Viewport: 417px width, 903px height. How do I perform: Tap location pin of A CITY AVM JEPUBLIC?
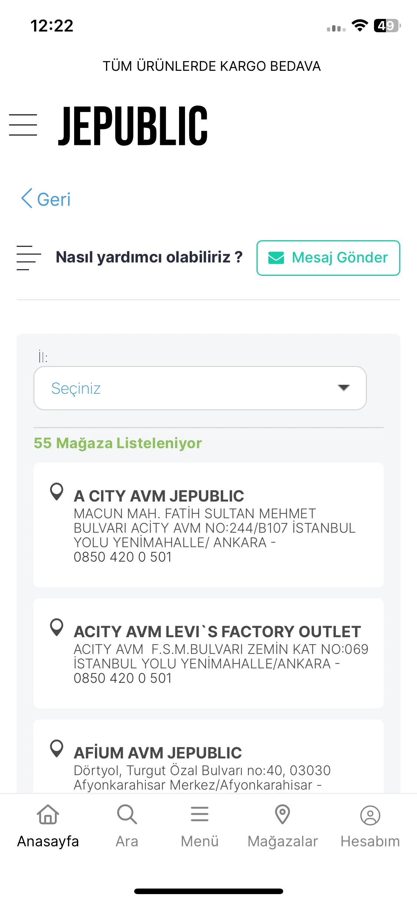point(57,492)
